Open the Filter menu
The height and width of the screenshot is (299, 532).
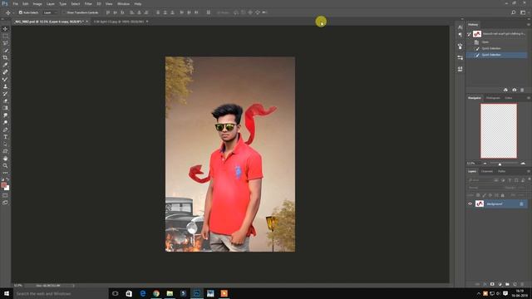pyautogui.click(x=88, y=3)
